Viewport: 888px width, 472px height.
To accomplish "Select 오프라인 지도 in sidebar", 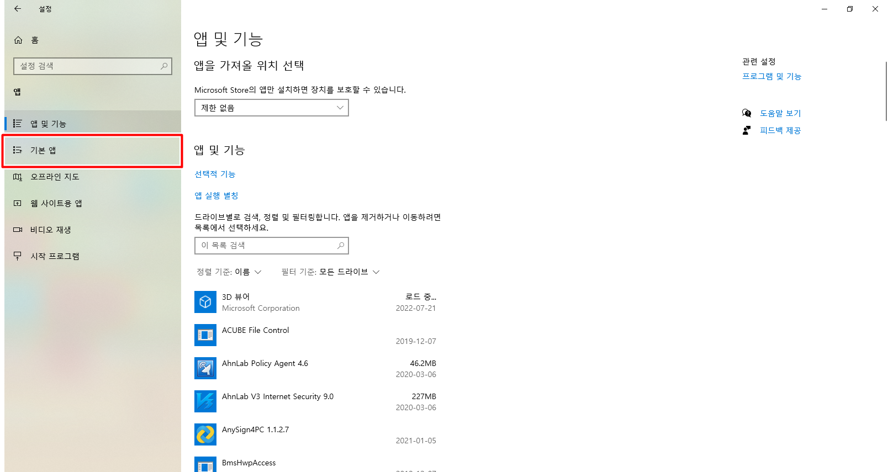I will (x=93, y=177).
